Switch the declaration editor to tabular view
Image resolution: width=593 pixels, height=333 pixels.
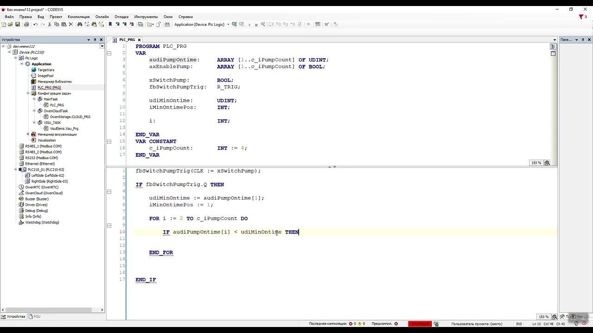553,54
